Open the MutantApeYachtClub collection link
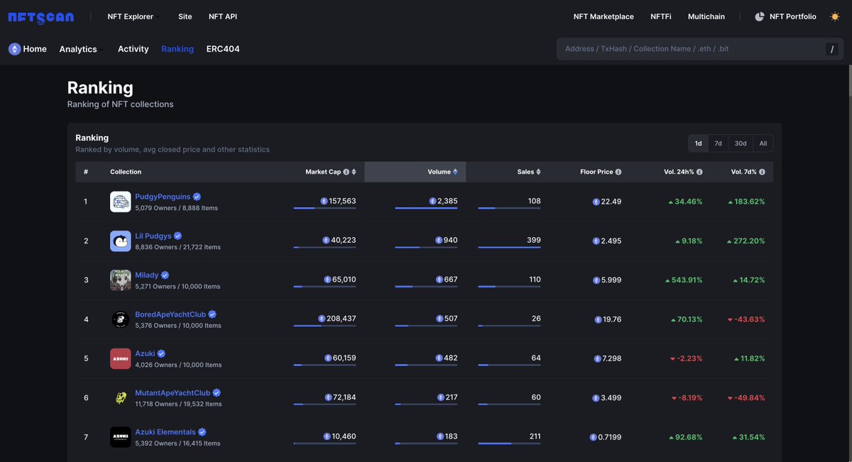The image size is (852, 462). (x=173, y=392)
